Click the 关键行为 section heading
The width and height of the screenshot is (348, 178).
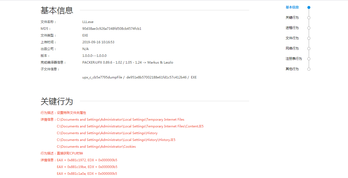(x=57, y=101)
